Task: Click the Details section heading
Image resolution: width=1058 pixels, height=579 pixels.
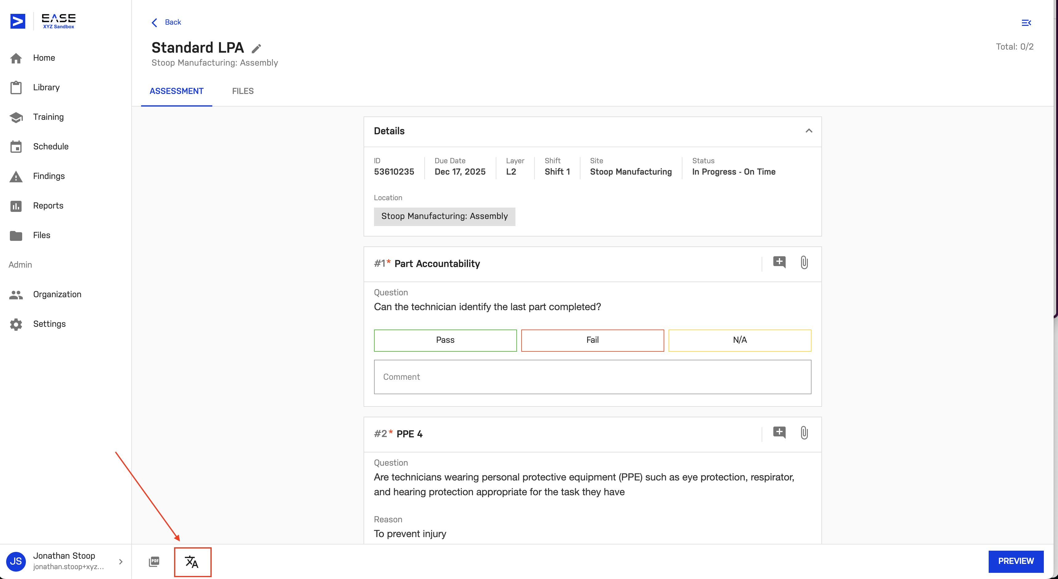Action: 389,131
